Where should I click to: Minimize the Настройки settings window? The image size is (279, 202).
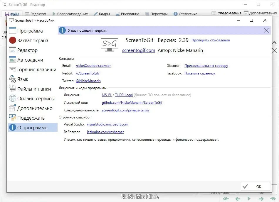click(238, 20)
